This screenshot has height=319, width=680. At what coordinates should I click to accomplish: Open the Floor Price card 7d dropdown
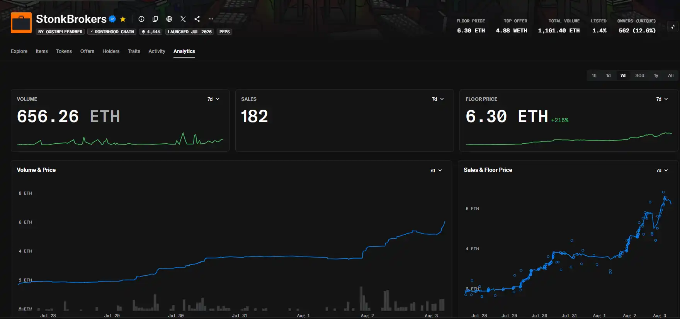coord(662,99)
